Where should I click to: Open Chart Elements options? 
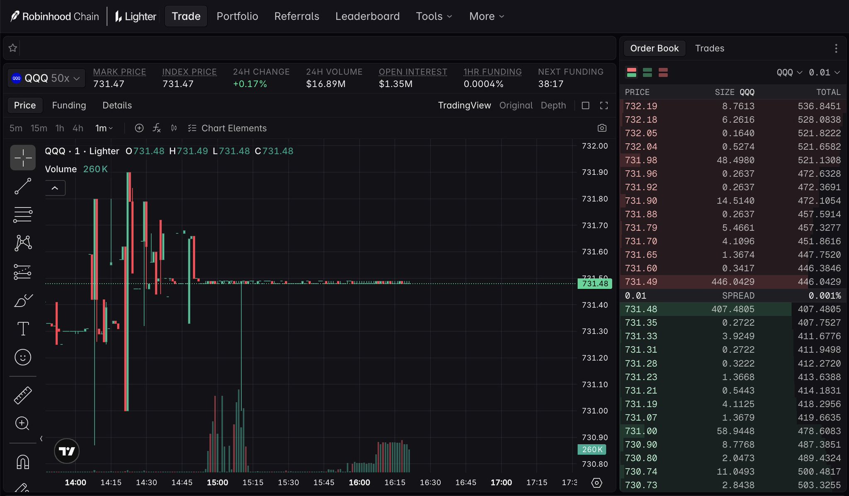(227, 128)
